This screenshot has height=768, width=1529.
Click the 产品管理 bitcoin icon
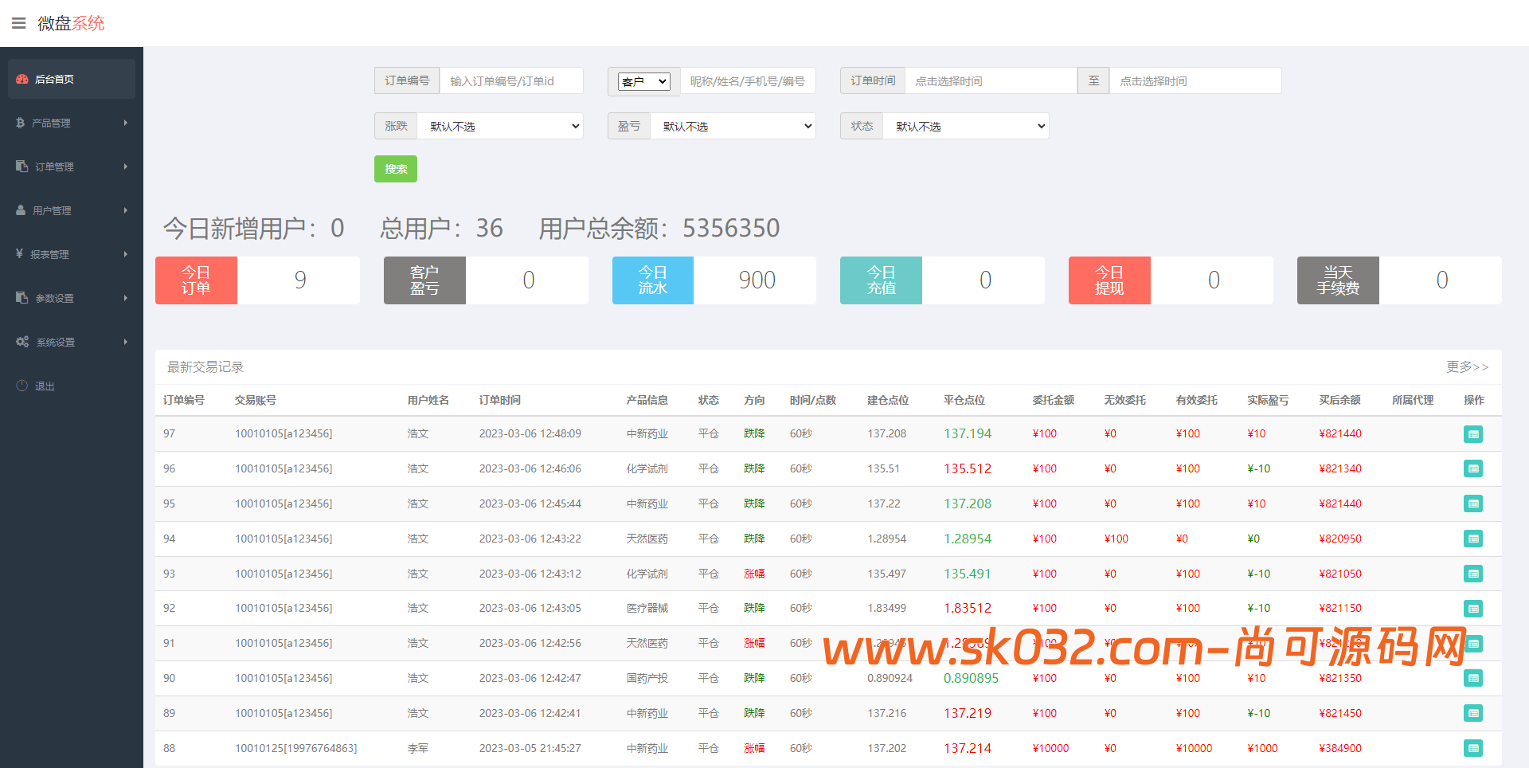pos(20,123)
